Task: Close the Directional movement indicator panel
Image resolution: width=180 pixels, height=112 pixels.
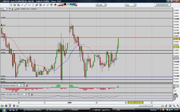Action: [26, 85]
